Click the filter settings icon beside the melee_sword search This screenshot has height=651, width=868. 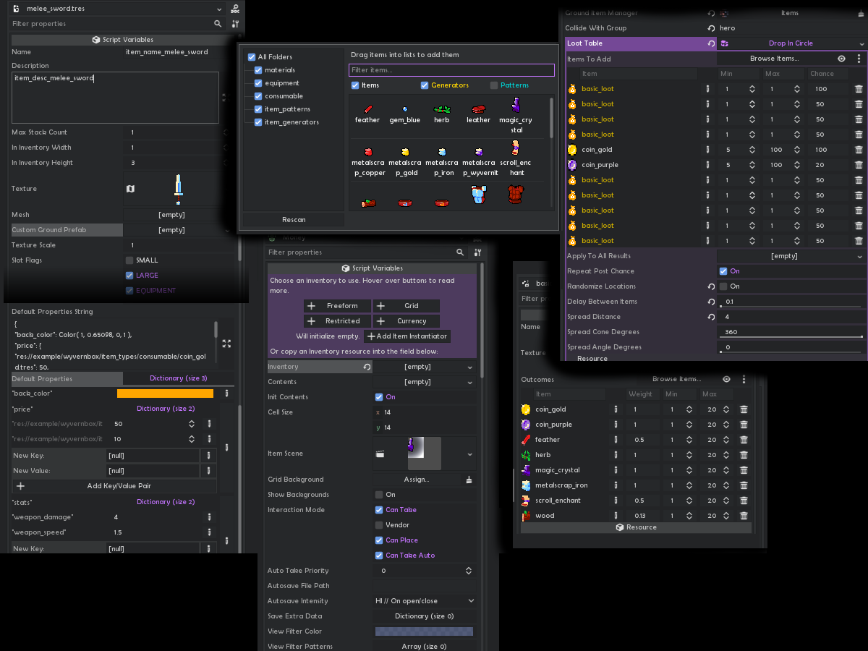pyautogui.click(x=236, y=24)
